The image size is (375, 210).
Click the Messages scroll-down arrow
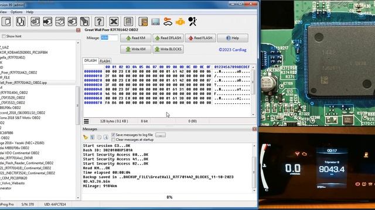[x=254, y=191]
